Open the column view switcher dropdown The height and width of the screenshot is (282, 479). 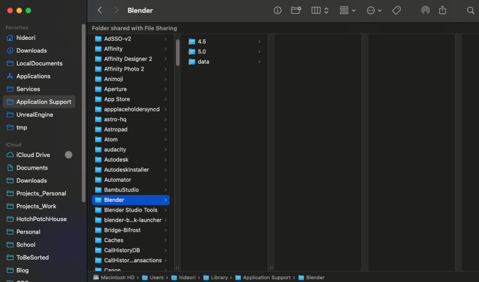pos(320,10)
